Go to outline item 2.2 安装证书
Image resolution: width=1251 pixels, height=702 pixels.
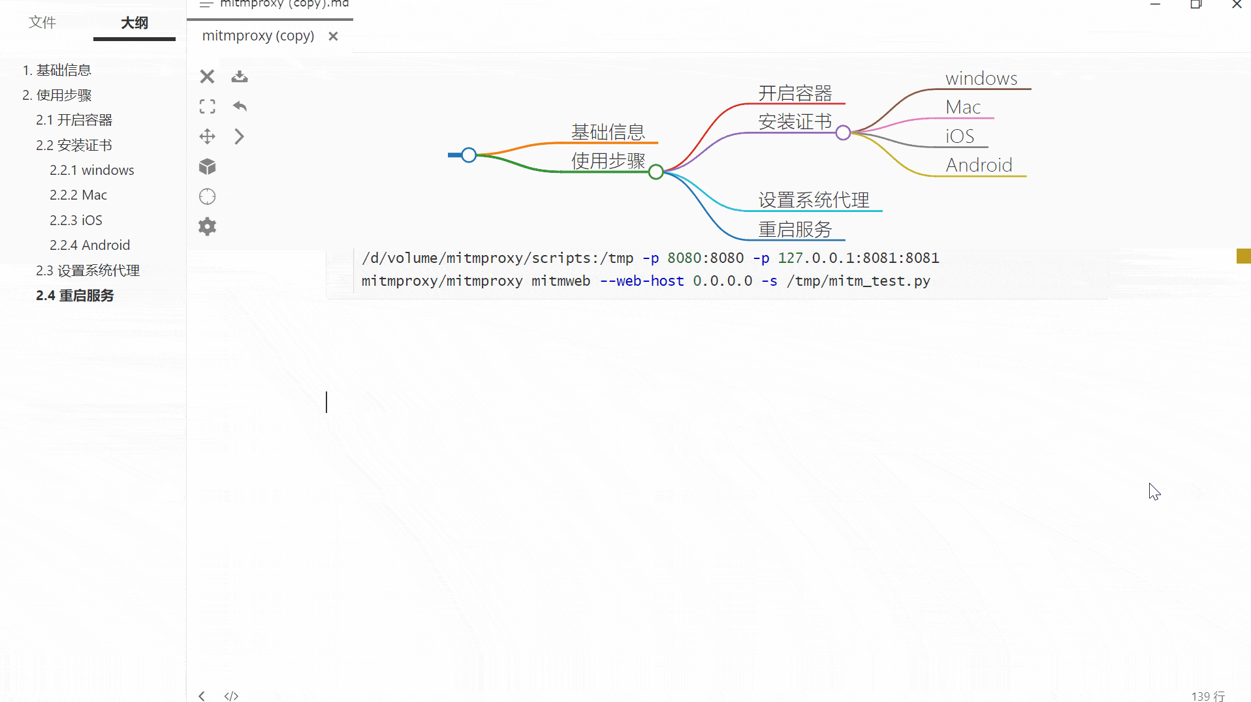74,145
